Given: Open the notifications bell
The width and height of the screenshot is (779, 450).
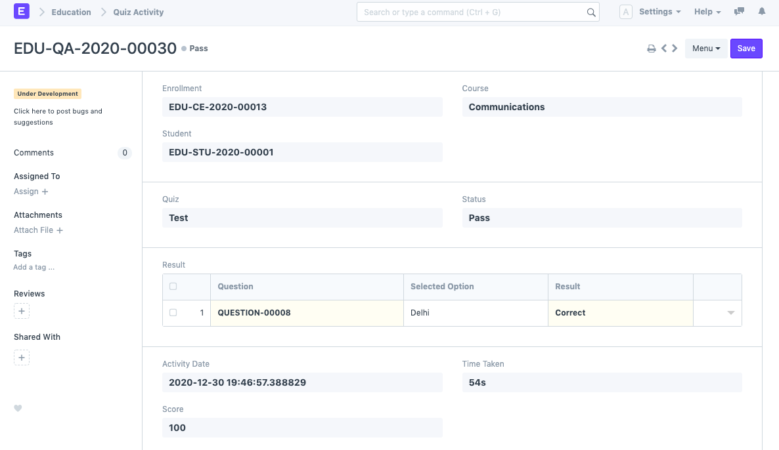Looking at the screenshot, I should [x=762, y=12].
